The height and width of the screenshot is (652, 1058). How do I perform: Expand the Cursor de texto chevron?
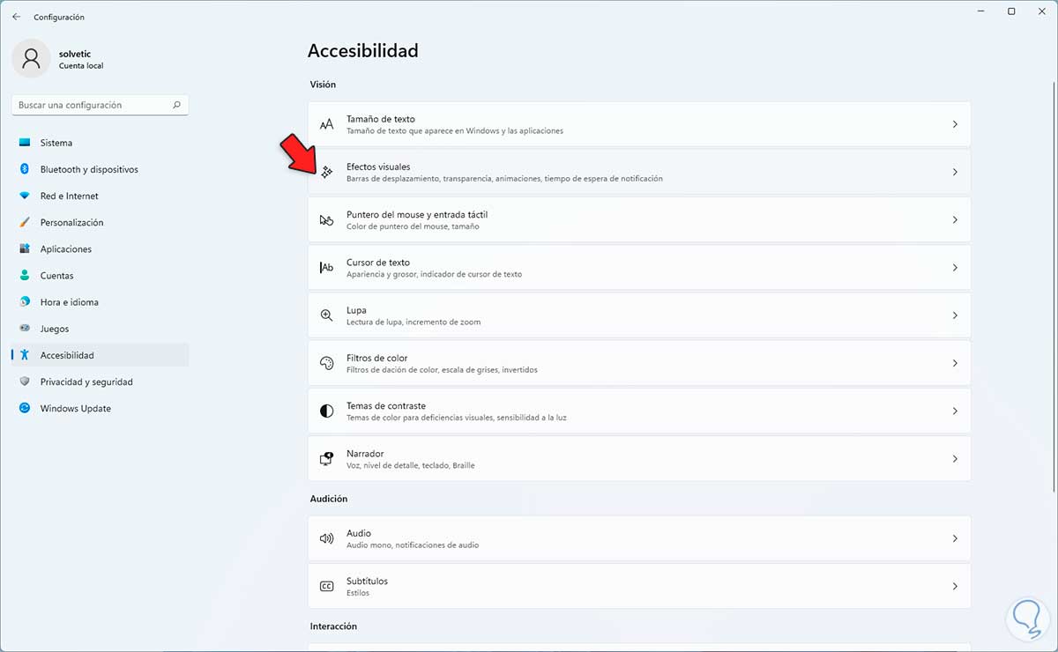coord(955,268)
